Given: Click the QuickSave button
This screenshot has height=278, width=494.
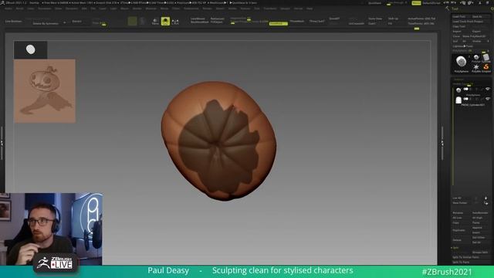Looking at the screenshot, I should pos(374,3).
